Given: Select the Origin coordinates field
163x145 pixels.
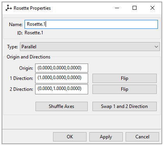Looking at the screenshot, I should point(62,68).
